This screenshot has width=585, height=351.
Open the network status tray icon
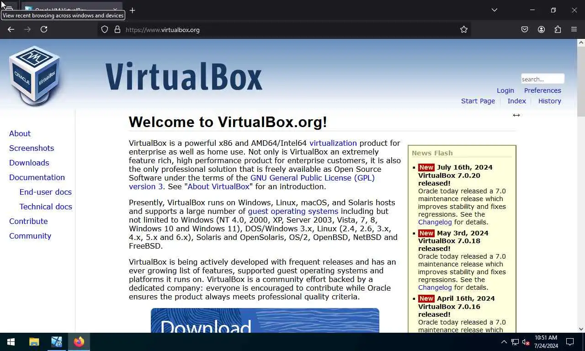tap(515, 342)
